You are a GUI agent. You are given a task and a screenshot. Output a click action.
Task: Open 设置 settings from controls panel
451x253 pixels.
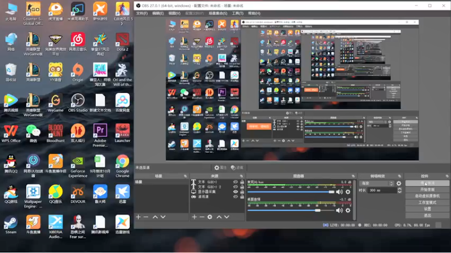(427, 209)
